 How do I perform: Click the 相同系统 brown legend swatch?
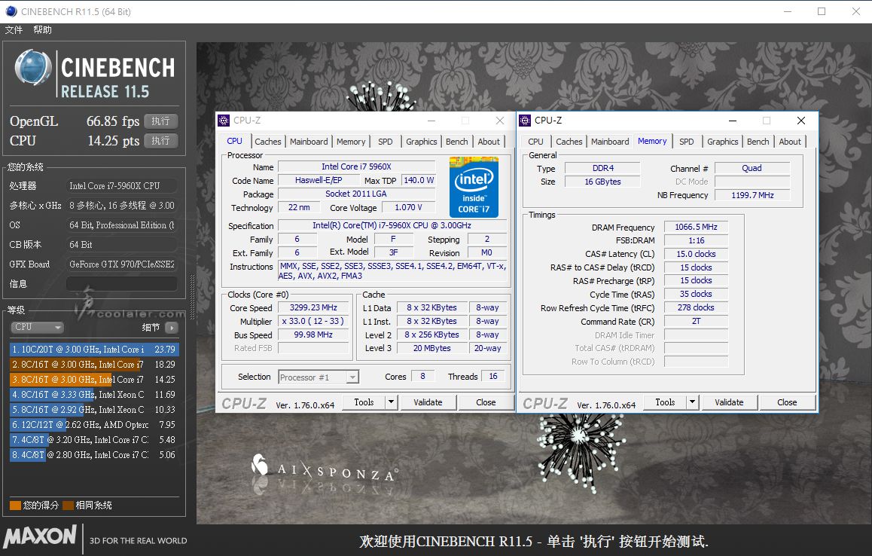click(x=69, y=506)
